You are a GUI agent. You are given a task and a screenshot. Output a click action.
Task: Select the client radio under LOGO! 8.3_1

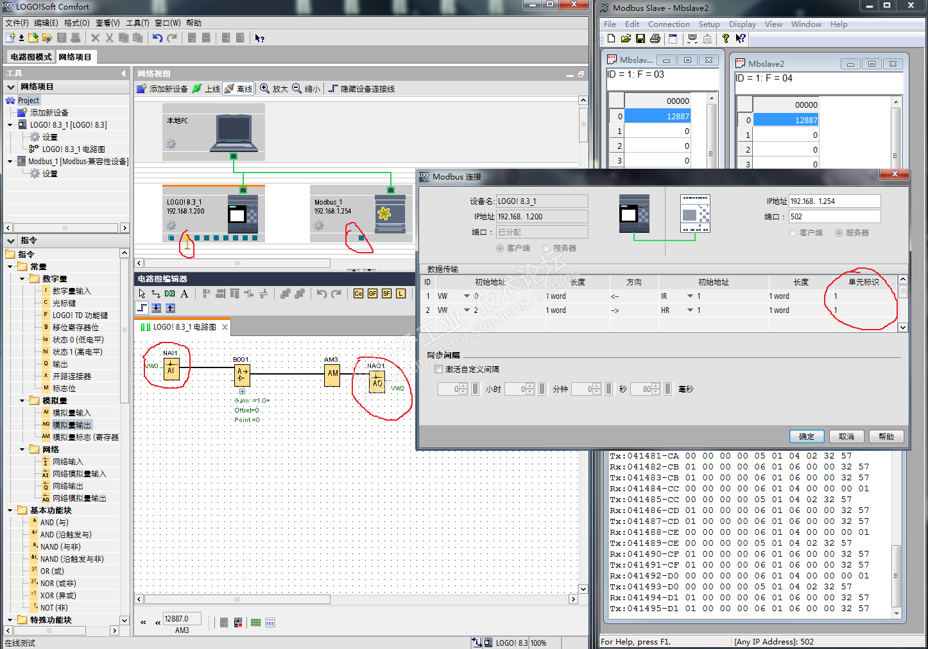point(500,248)
